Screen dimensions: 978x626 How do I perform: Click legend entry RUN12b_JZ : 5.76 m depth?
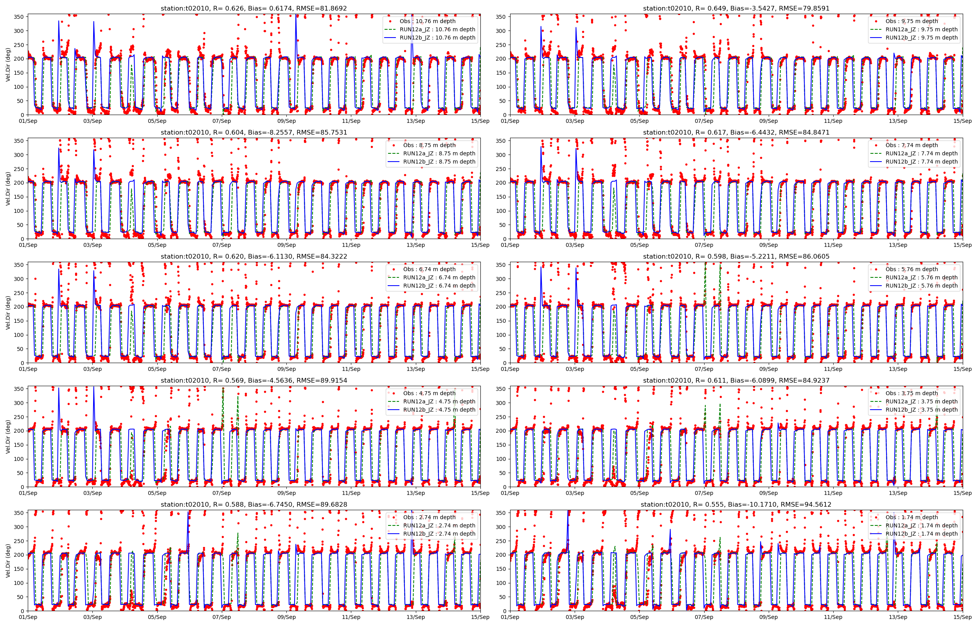pos(922,286)
